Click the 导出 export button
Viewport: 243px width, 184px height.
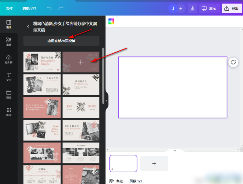pos(232,8)
